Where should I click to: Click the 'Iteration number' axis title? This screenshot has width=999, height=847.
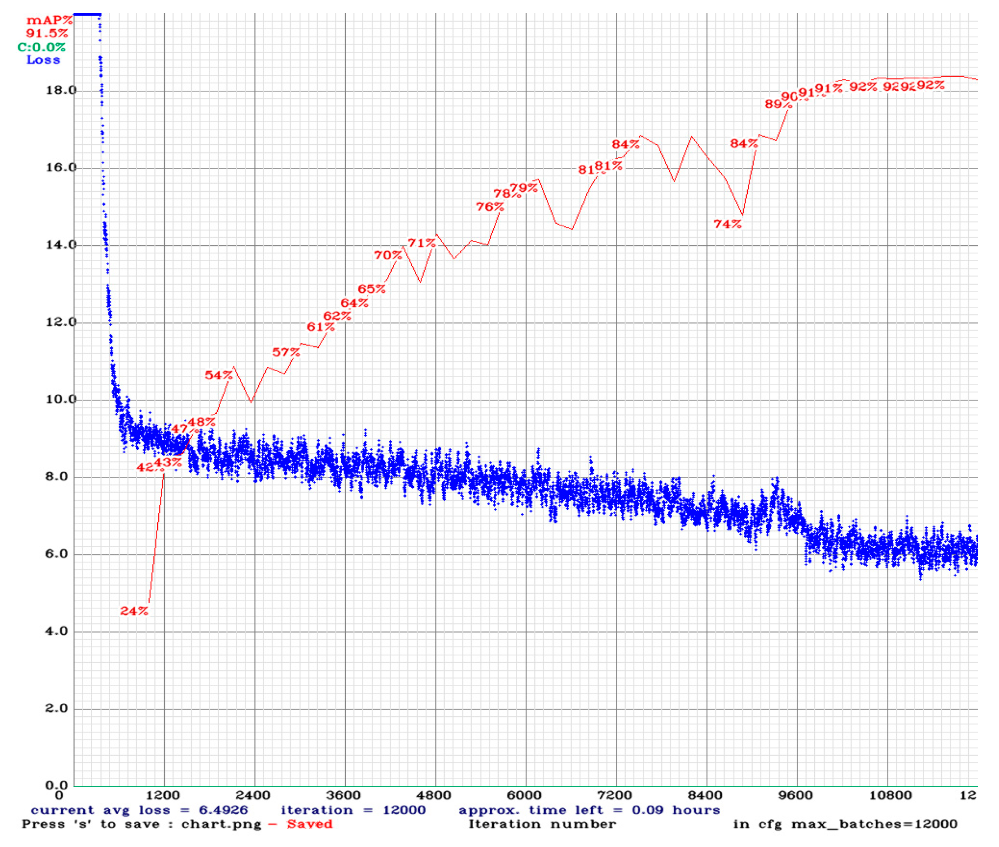542,824
